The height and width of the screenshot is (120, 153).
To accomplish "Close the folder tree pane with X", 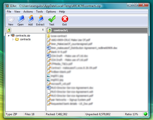I will click(x=43, y=30).
